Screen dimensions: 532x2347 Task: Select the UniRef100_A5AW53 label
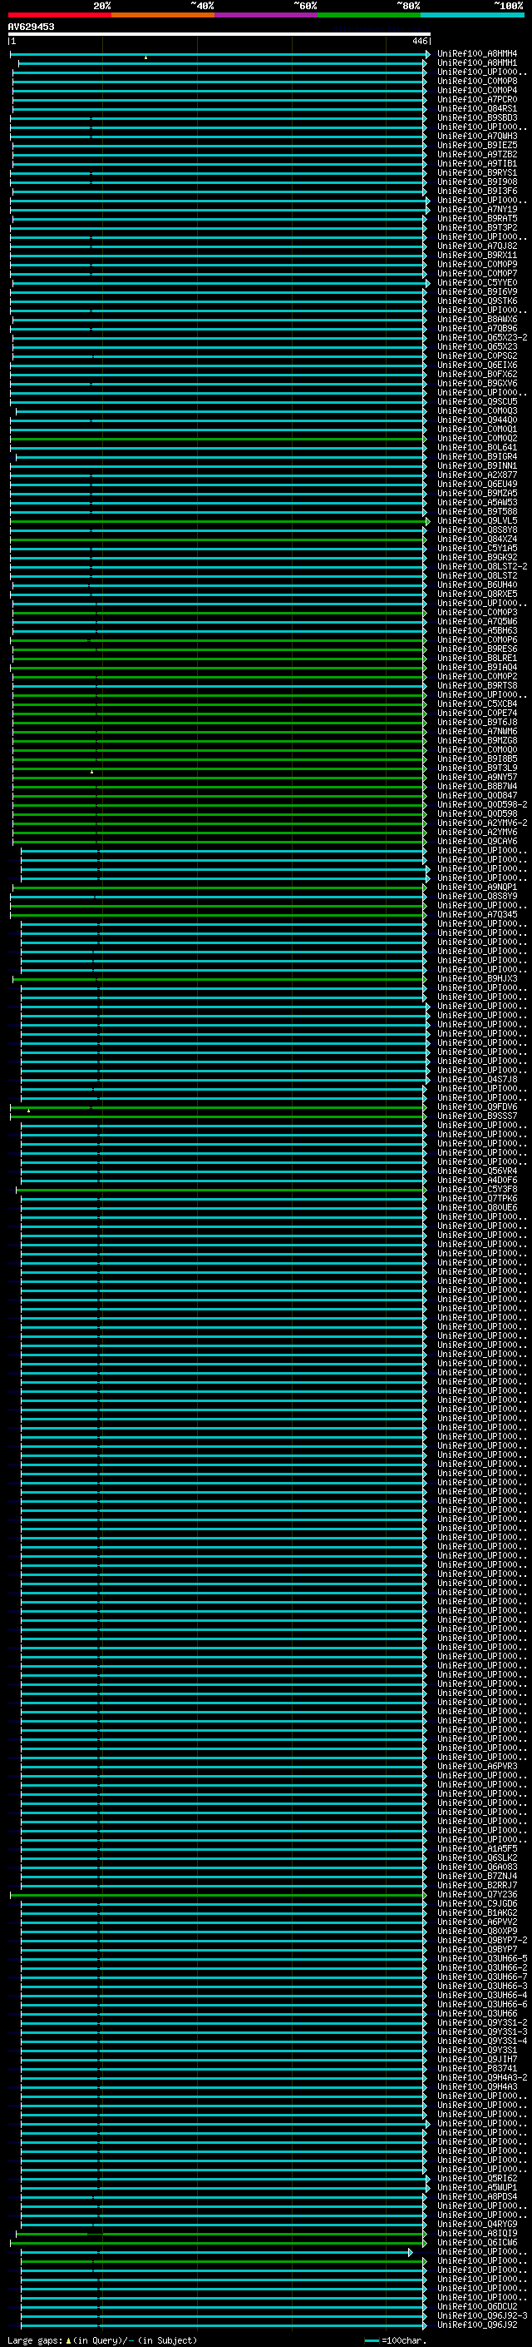(x=477, y=502)
